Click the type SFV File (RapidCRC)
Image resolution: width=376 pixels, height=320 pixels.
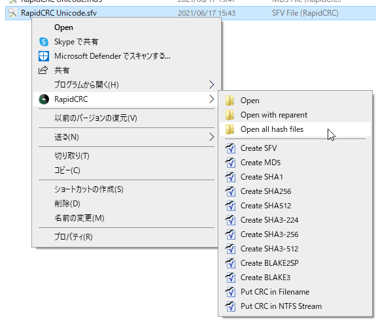(305, 13)
